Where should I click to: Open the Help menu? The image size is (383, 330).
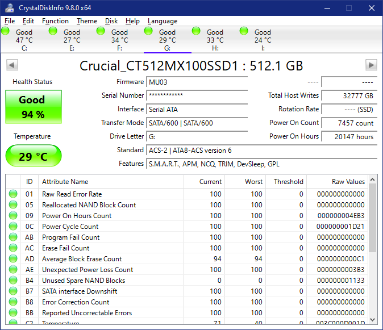(132, 21)
